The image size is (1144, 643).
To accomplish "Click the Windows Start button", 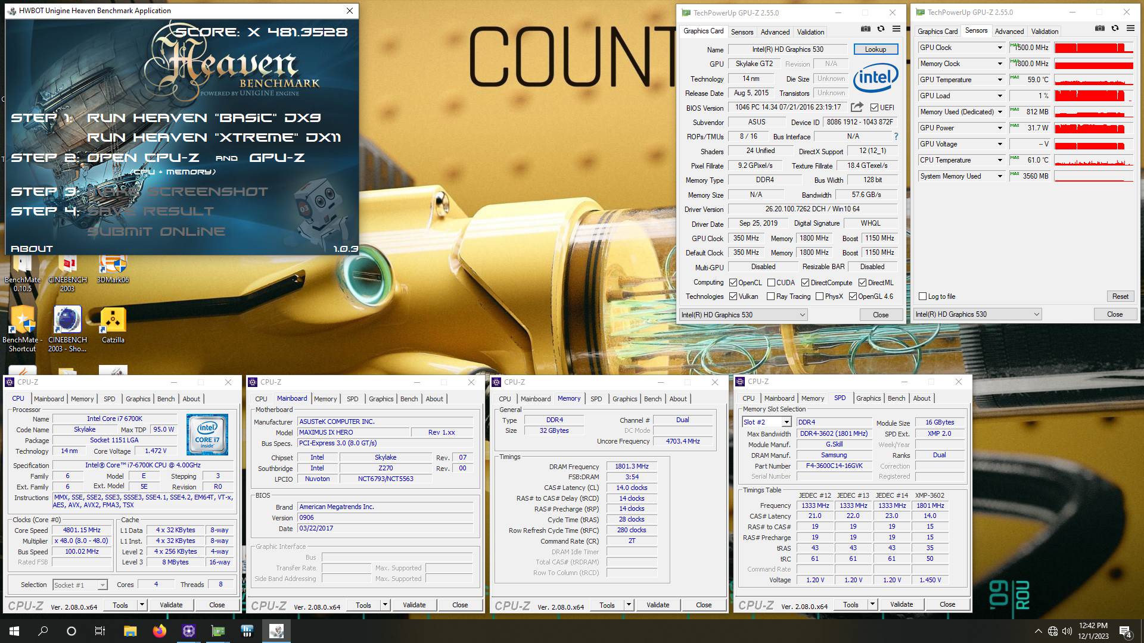I will 14,631.
